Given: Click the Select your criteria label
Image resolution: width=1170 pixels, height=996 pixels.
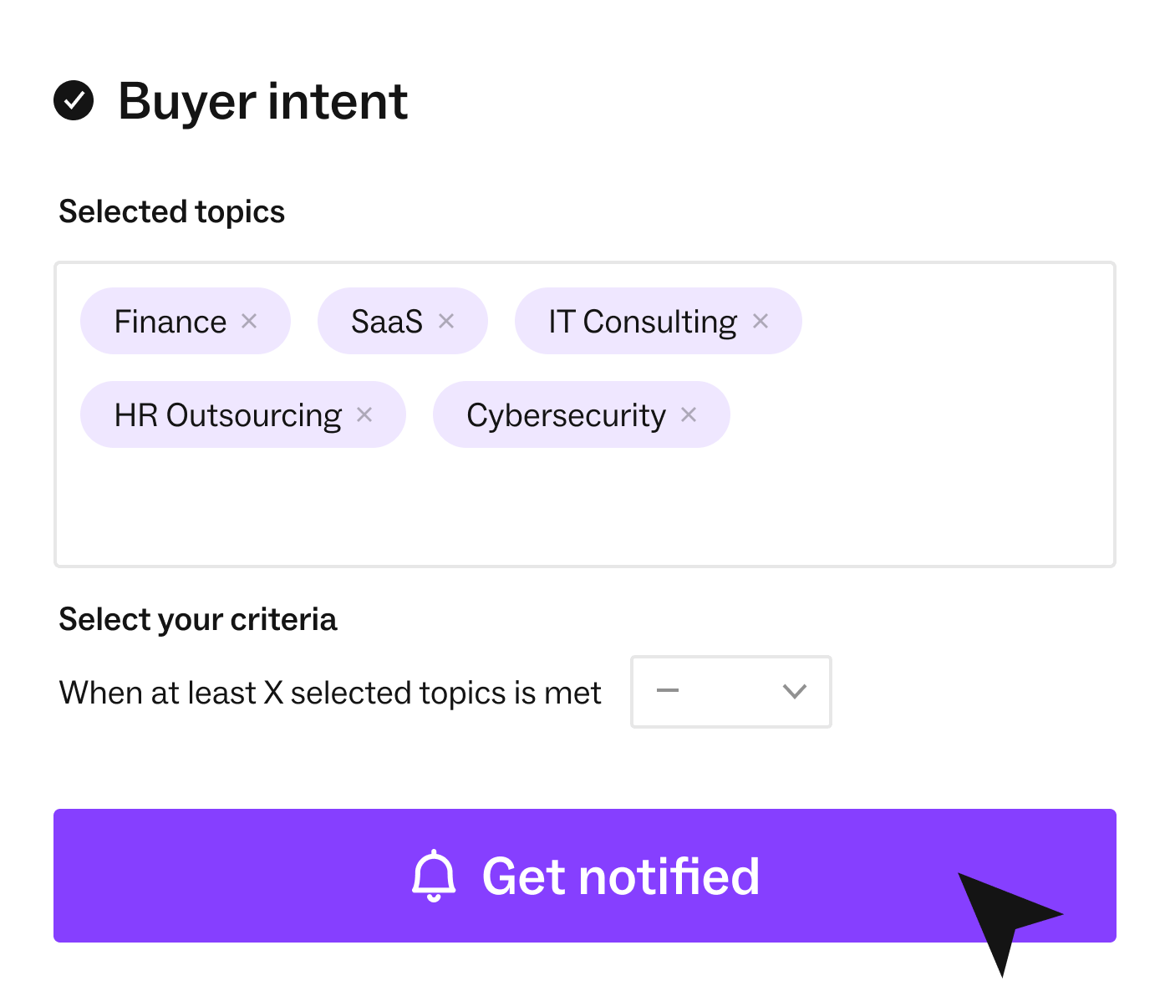Looking at the screenshot, I should tap(197, 620).
